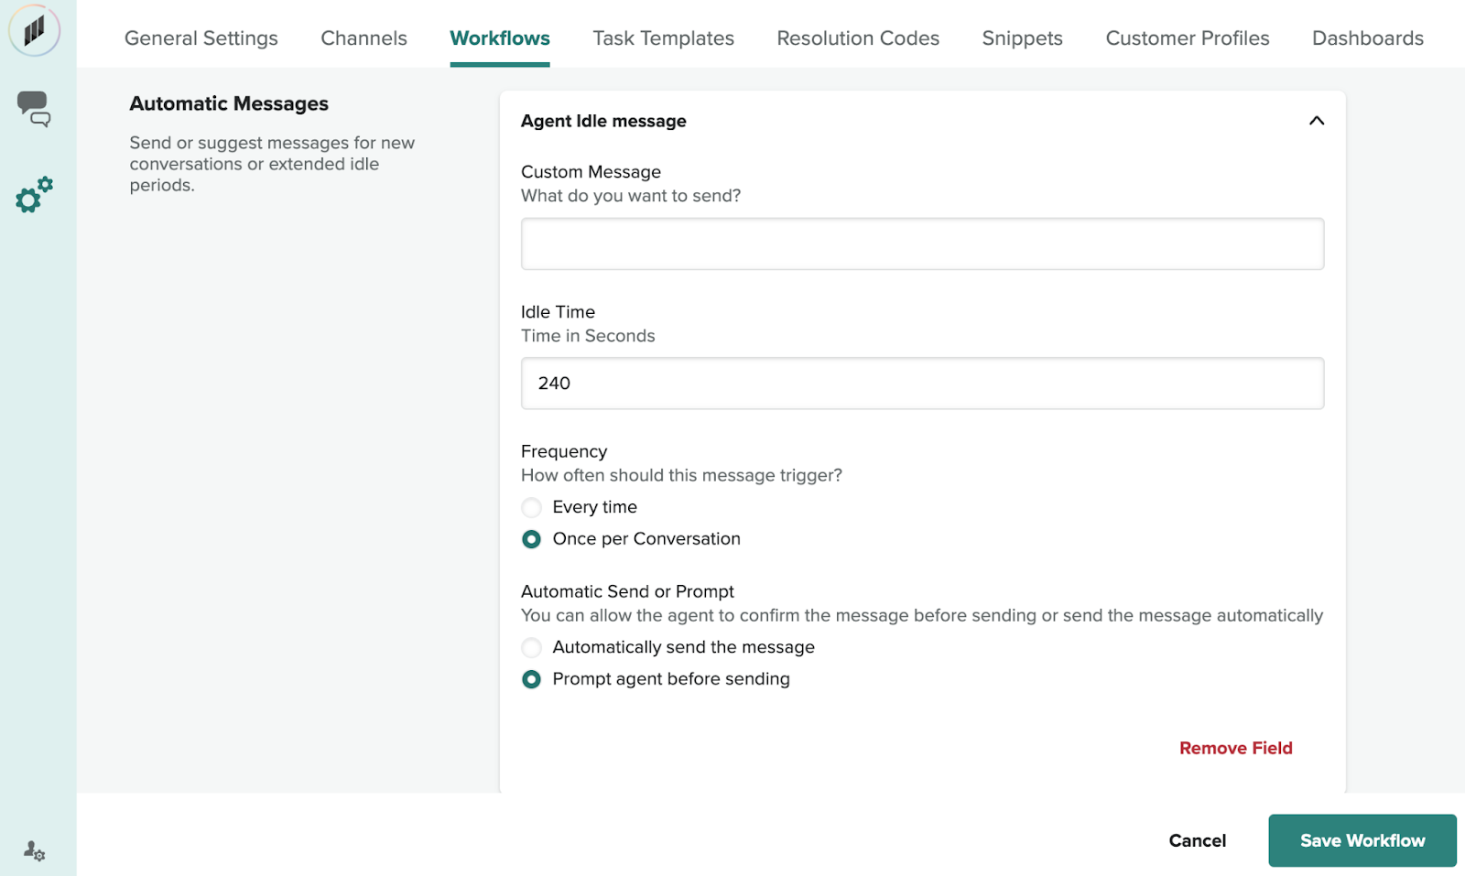Select the Every time frequency option
The width and height of the screenshot is (1465, 876).
[531, 507]
